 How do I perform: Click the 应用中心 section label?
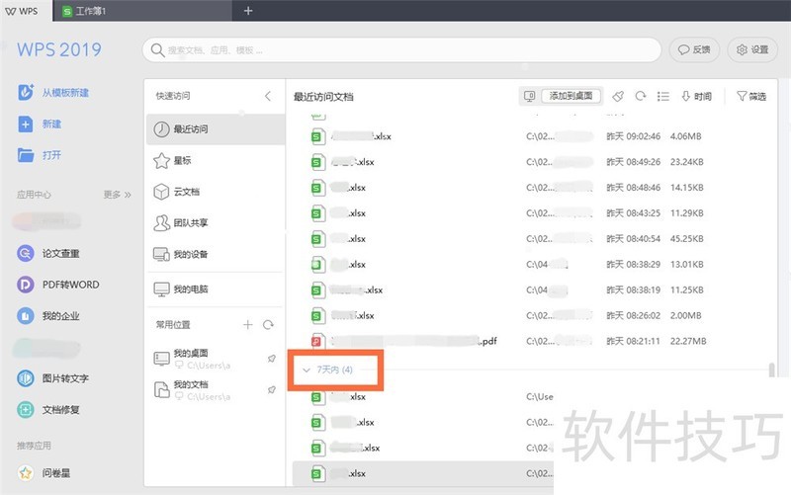(x=34, y=195)
